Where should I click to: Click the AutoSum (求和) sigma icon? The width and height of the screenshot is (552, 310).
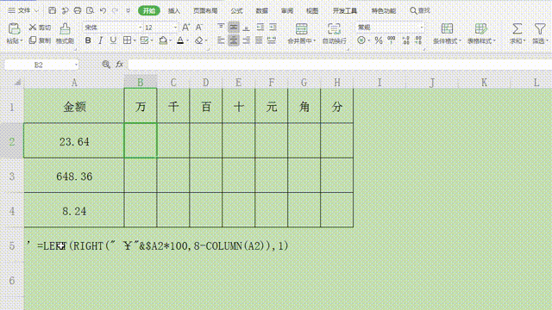click(x=517, y=28)
